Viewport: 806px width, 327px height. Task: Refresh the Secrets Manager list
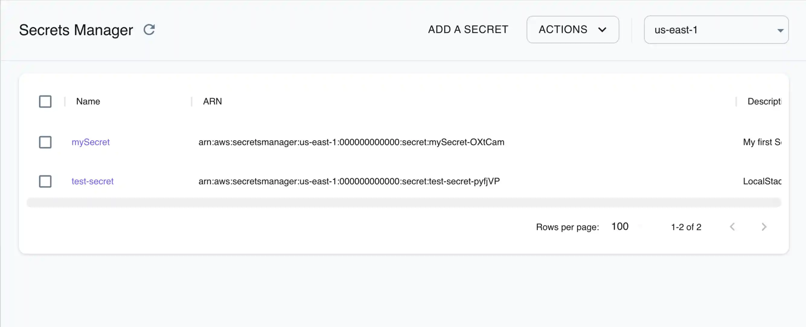click(149, 30)
